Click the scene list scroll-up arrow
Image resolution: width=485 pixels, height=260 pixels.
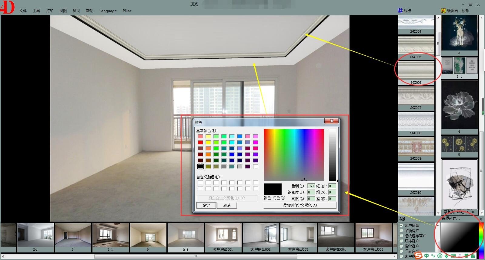pyautogui.click(x=437, y=225)
